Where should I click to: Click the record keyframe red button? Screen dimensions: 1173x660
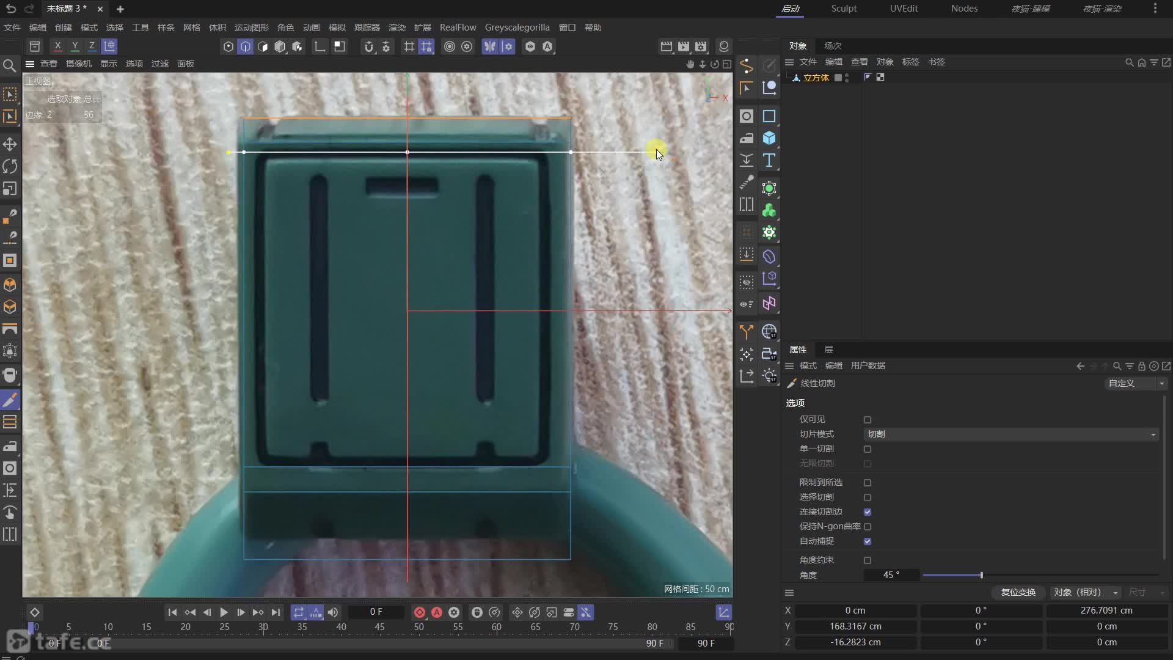pos(420,612)
